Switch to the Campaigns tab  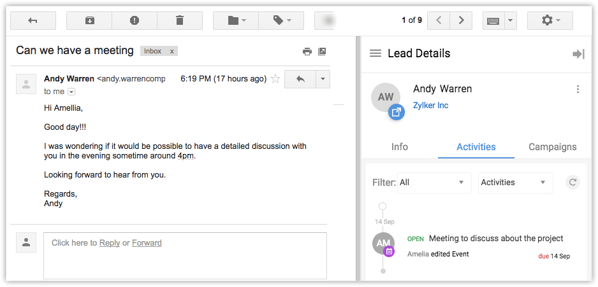tap(552, 147)
